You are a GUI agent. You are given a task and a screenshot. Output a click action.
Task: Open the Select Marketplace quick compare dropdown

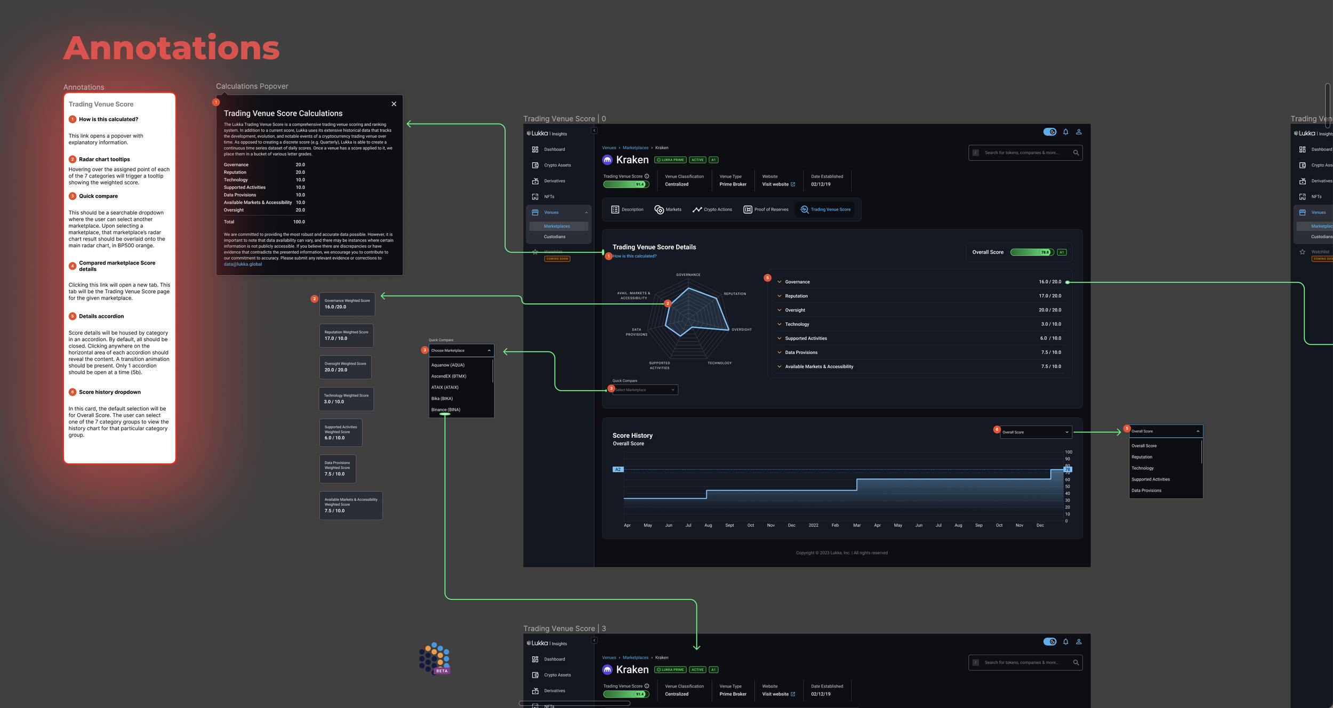click(644, 390)
